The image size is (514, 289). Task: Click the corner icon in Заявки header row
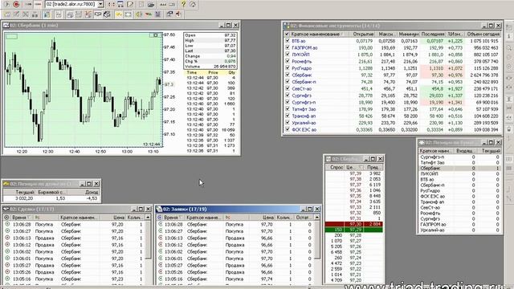pos(160,218)
